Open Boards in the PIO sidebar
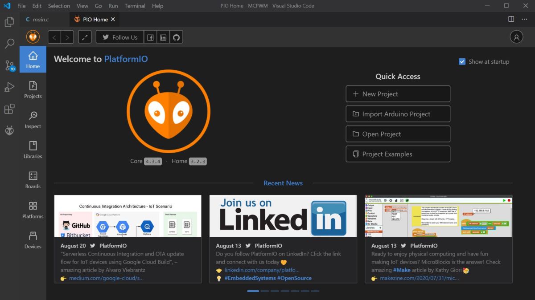 [x=33, y=180]
